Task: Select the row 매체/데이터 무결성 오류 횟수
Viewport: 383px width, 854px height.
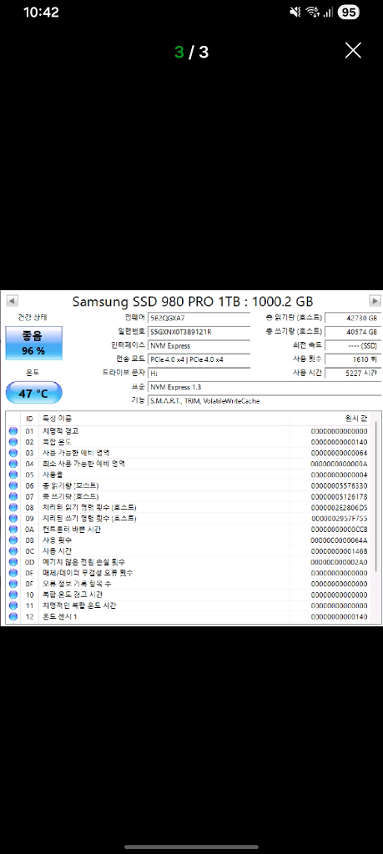Action: (189, 573)
